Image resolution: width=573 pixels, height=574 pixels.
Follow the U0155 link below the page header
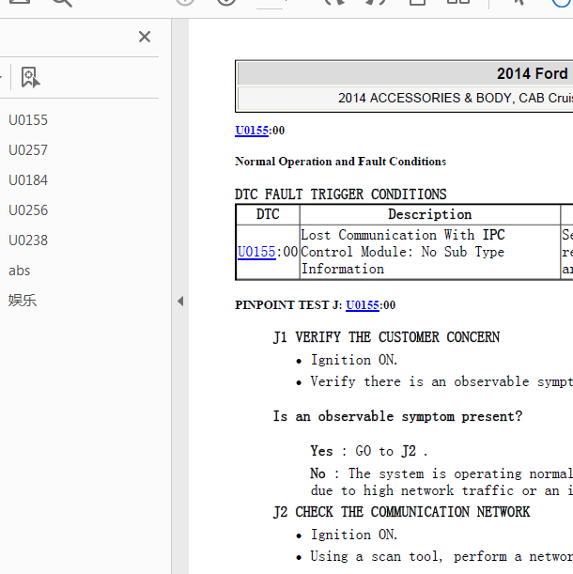(252, 131)
